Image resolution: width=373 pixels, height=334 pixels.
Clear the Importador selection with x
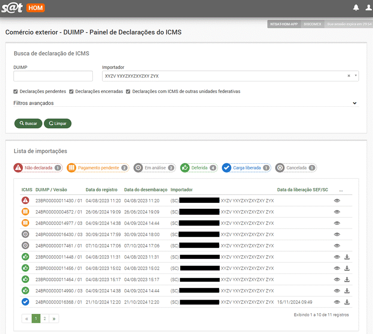tap(349, 76)
